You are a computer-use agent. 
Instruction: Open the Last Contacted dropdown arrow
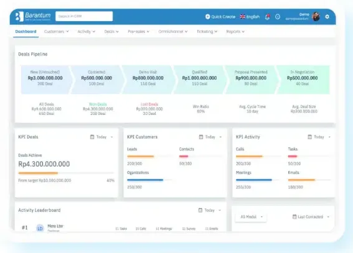tap(328, 217)
